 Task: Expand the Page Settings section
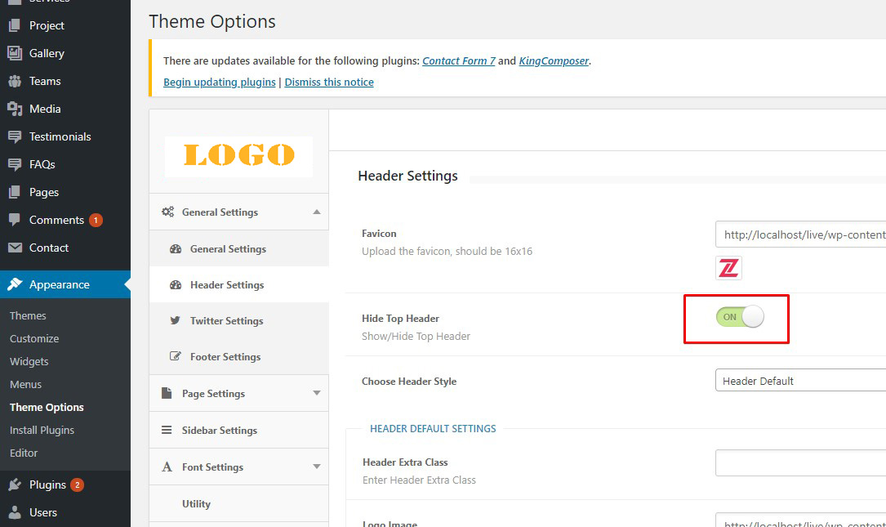(317, 393)
